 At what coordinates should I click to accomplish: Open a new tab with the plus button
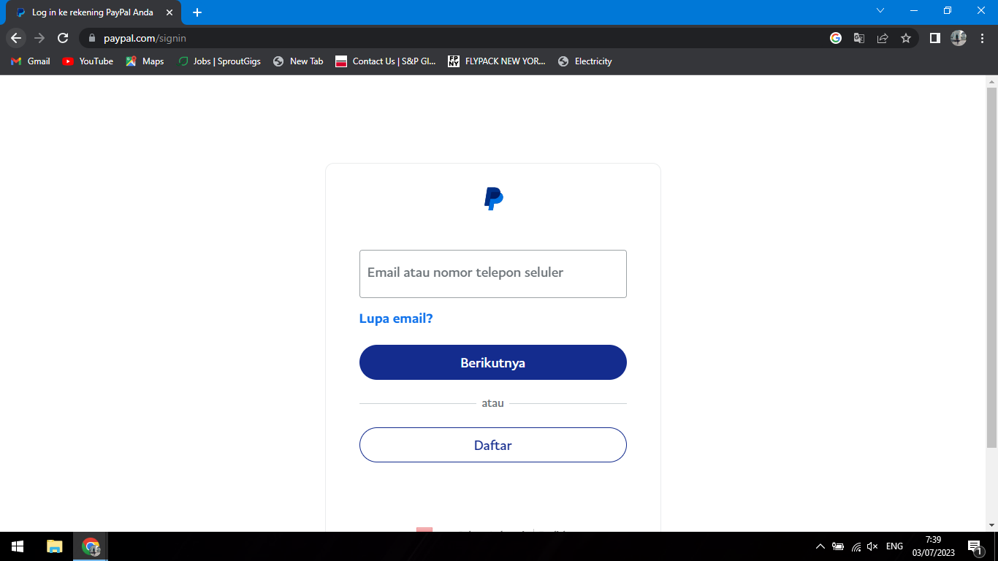click(197, 12)
